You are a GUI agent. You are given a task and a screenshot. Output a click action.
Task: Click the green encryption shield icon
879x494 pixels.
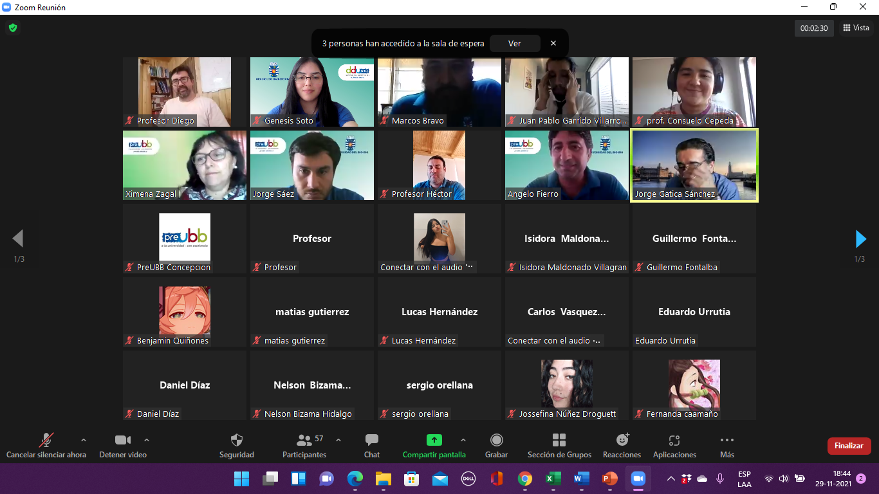[13, 28]
